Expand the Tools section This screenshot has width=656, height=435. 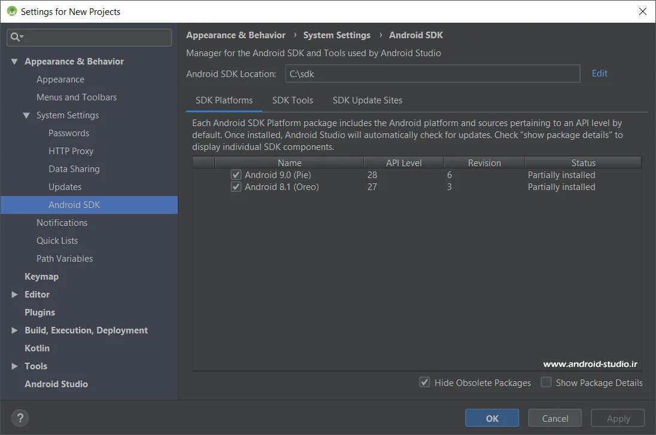click(x=14, y=366)
